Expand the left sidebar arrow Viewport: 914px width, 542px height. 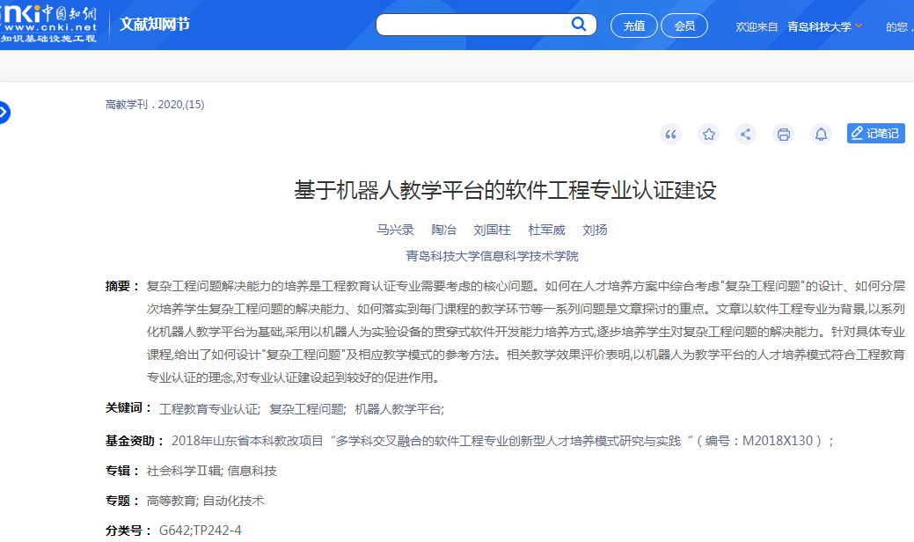click(x=4, y=113)
